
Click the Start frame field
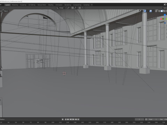click(x=153, y=119)
